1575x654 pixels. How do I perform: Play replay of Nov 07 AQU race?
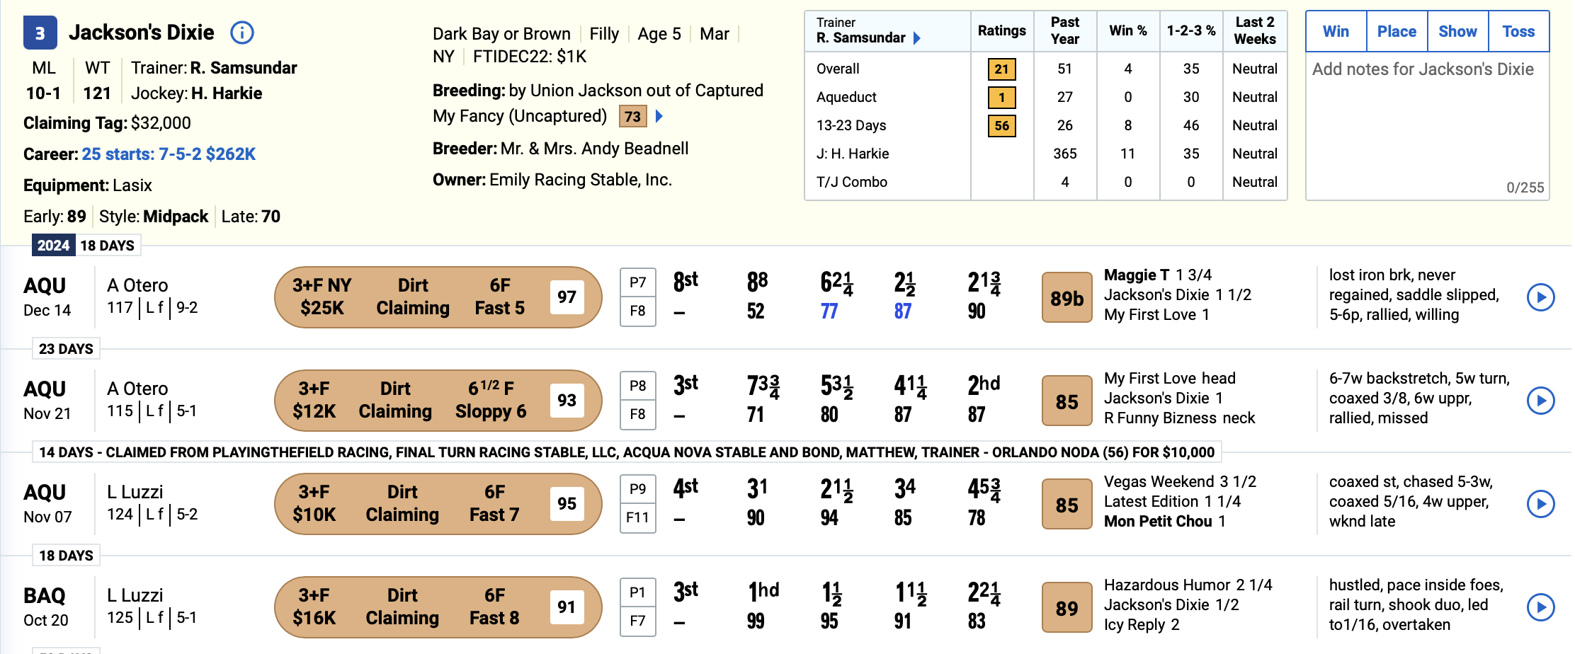pos(1540,504)
